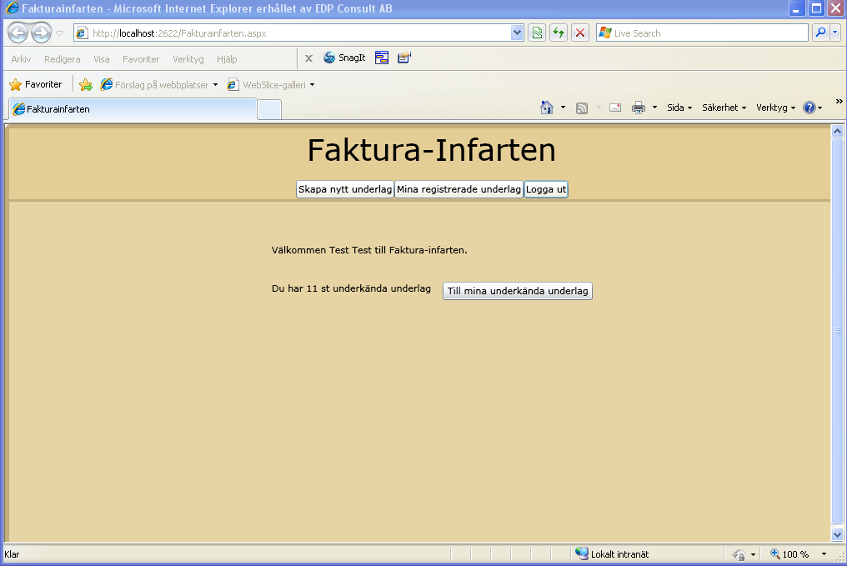Open the Sida dropdown menu

(x=679, y=108)
